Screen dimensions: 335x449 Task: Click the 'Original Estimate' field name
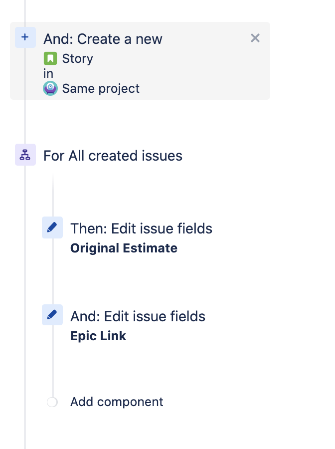point(124,248)
